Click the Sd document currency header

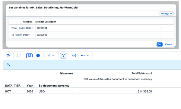[x=54, y=86]
